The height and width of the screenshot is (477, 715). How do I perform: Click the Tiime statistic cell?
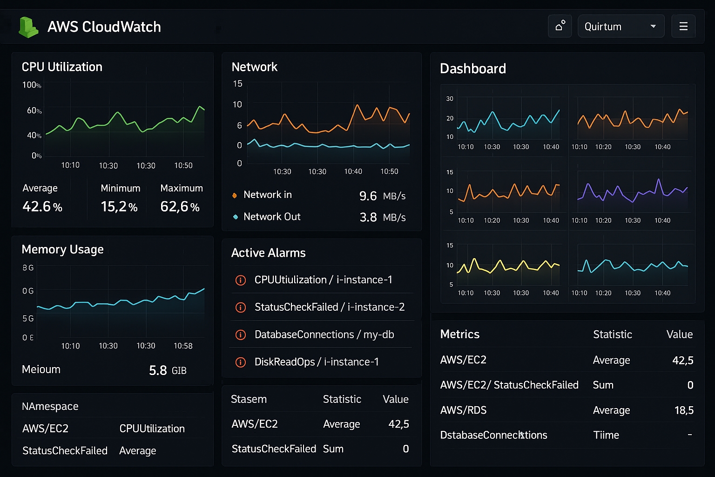[606, 435]
